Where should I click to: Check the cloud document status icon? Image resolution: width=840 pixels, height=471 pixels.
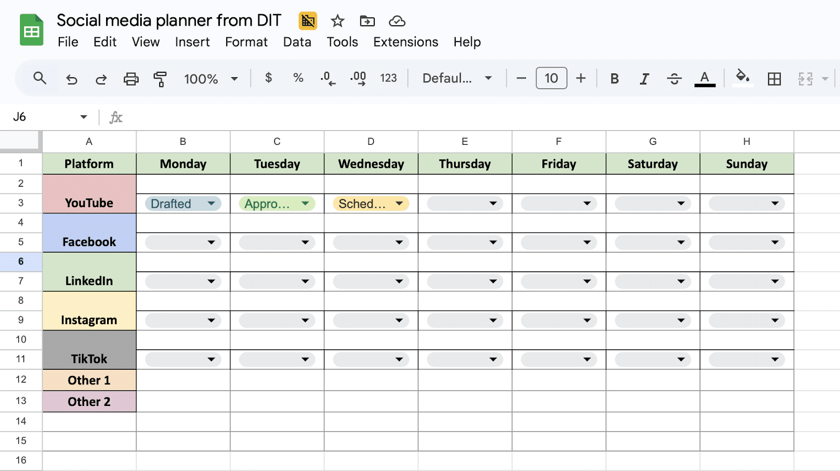tap(397, 21)
